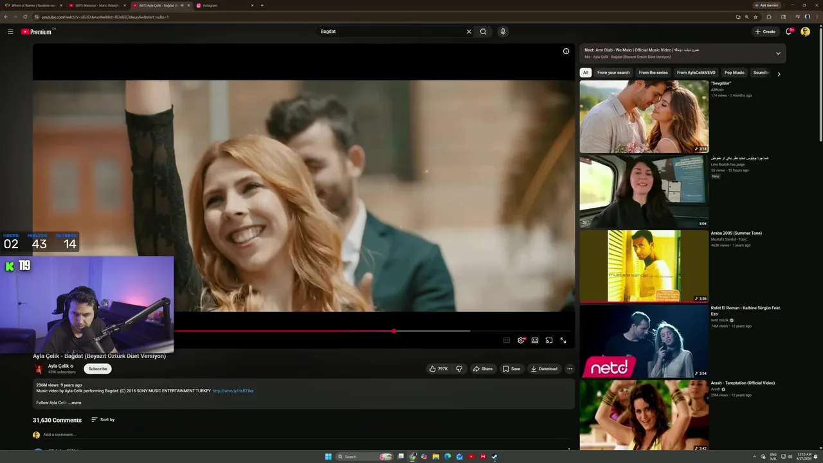Viewport: 823px width, 463px height.
Task: Go back in browser history
Action: pyautogui.click(x=6, y=17)
